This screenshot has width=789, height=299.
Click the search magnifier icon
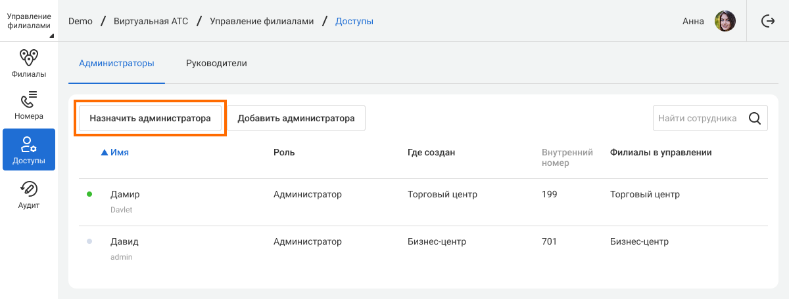tap(755, 119)
